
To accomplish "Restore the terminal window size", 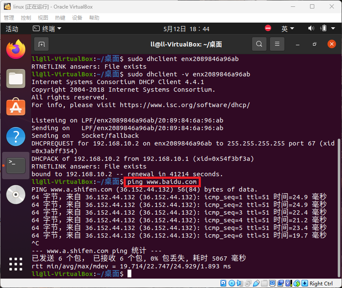I will (x=314, y=44).
